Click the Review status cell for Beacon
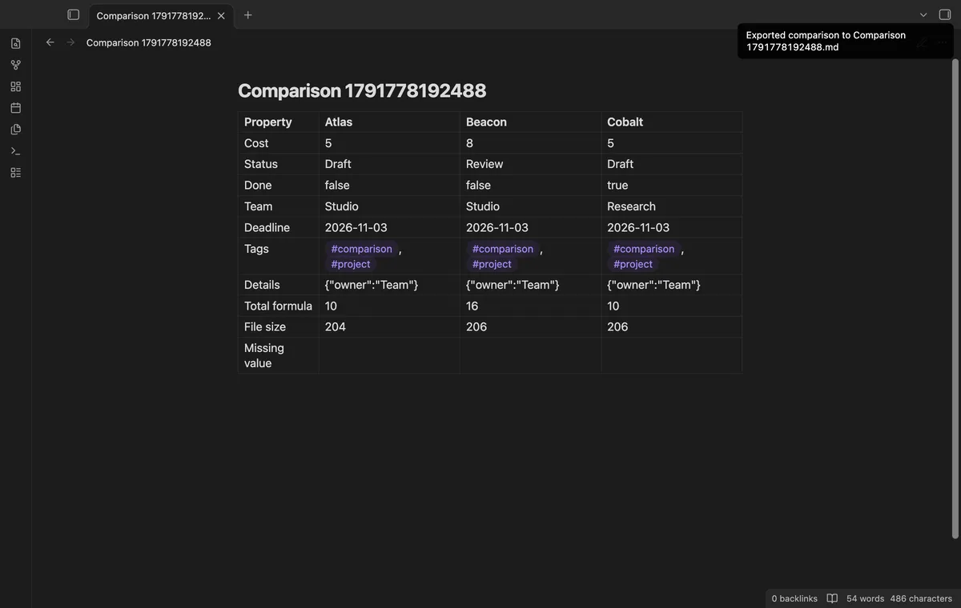 click(x=485, y=164)
